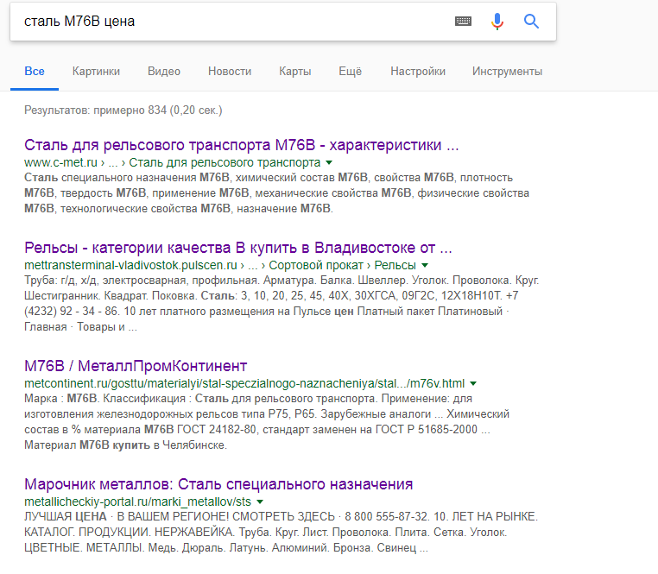Click the blue magnifier search button
Viewport: 658px width, 574px height.
(531, 21)
